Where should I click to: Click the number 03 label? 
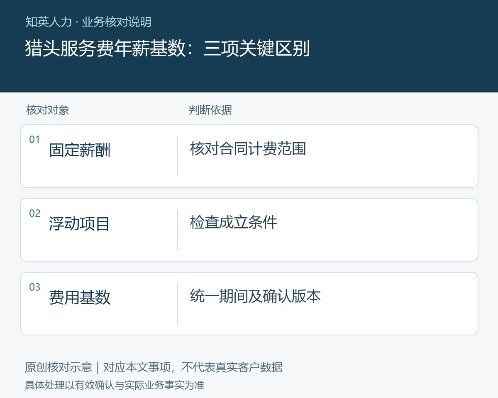coord(34,287)
